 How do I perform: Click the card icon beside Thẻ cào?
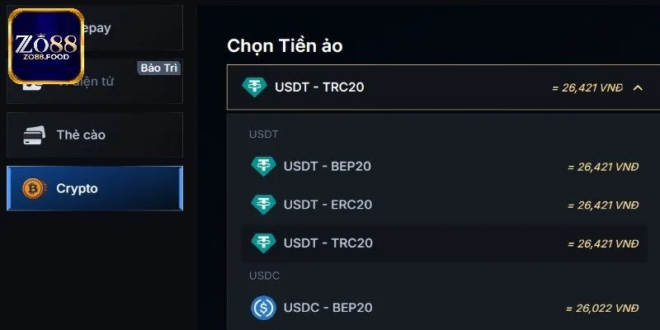coord(34,134)
